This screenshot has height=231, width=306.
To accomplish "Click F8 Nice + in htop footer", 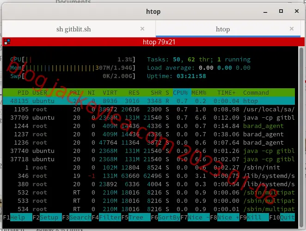I will click(225, 217).
